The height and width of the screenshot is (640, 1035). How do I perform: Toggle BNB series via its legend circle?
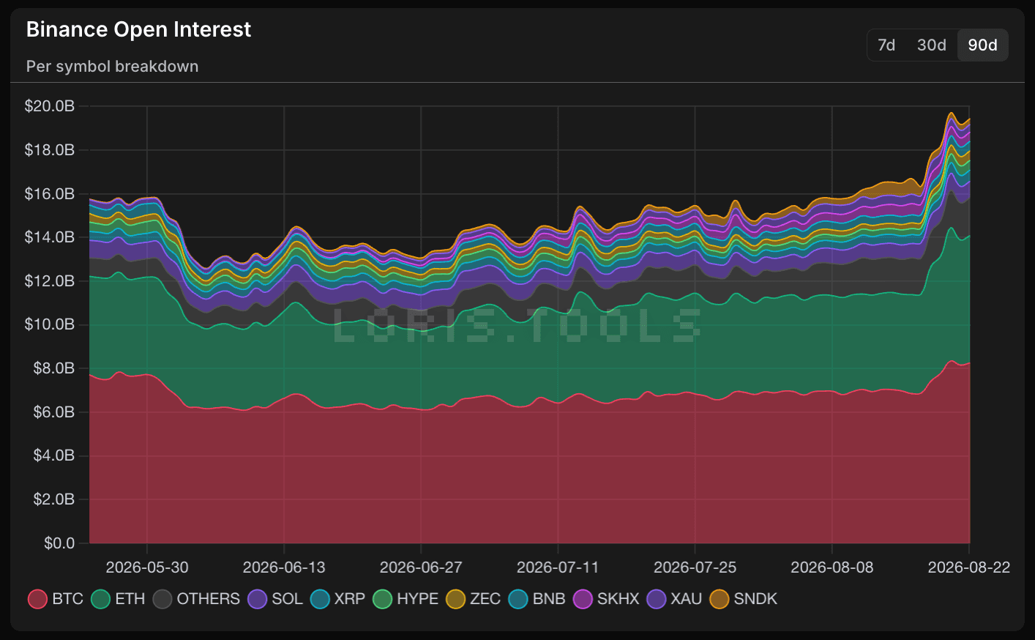pos(518,599)
